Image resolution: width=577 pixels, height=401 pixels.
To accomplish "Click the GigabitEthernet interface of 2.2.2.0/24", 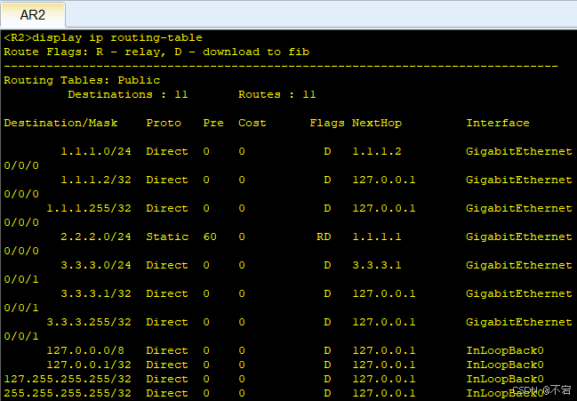I will point(519,237).
